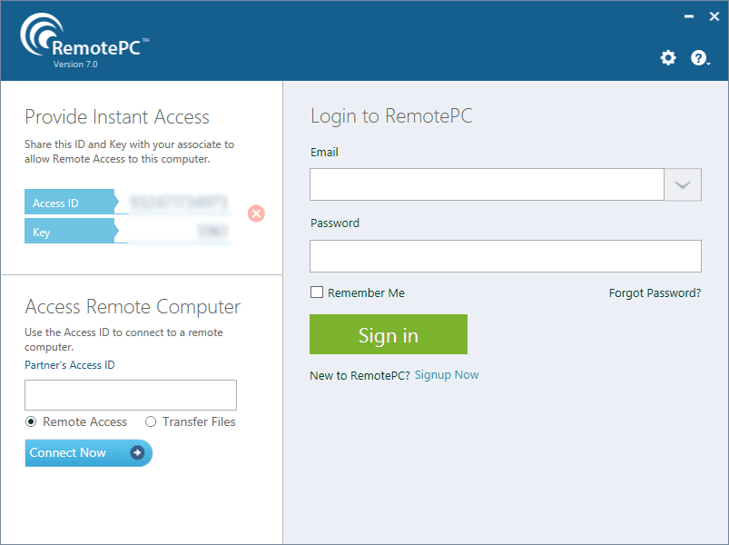Click the New to RemotePC? text

coord(360,375)
